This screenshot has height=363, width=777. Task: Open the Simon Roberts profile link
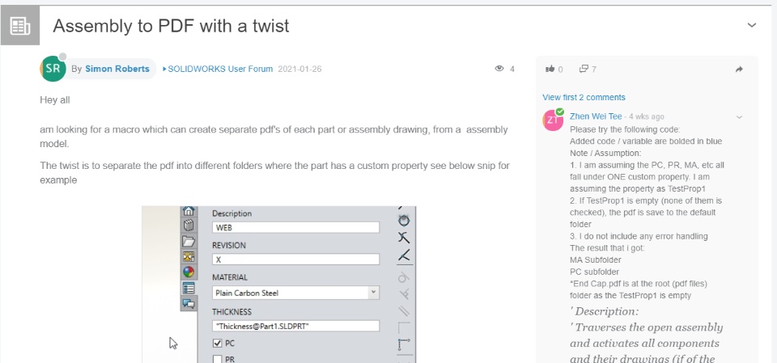click(x=117, y=69)
